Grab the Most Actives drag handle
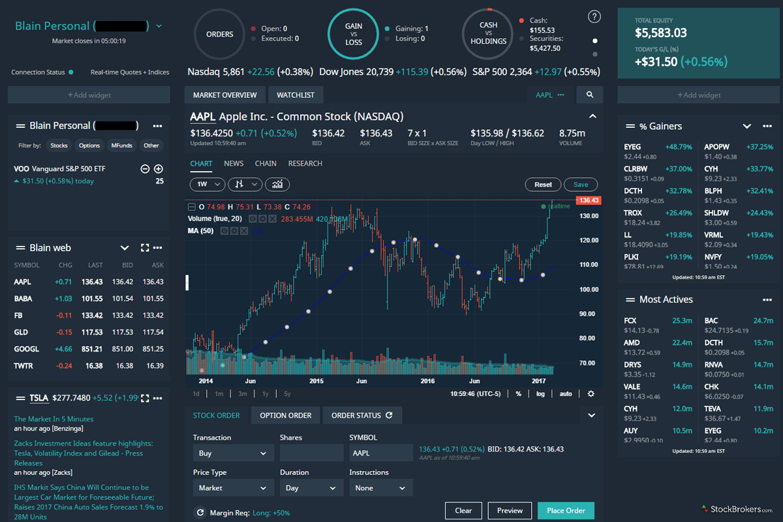The width and height of the screenshot is (783, 522). coord(630,299)
